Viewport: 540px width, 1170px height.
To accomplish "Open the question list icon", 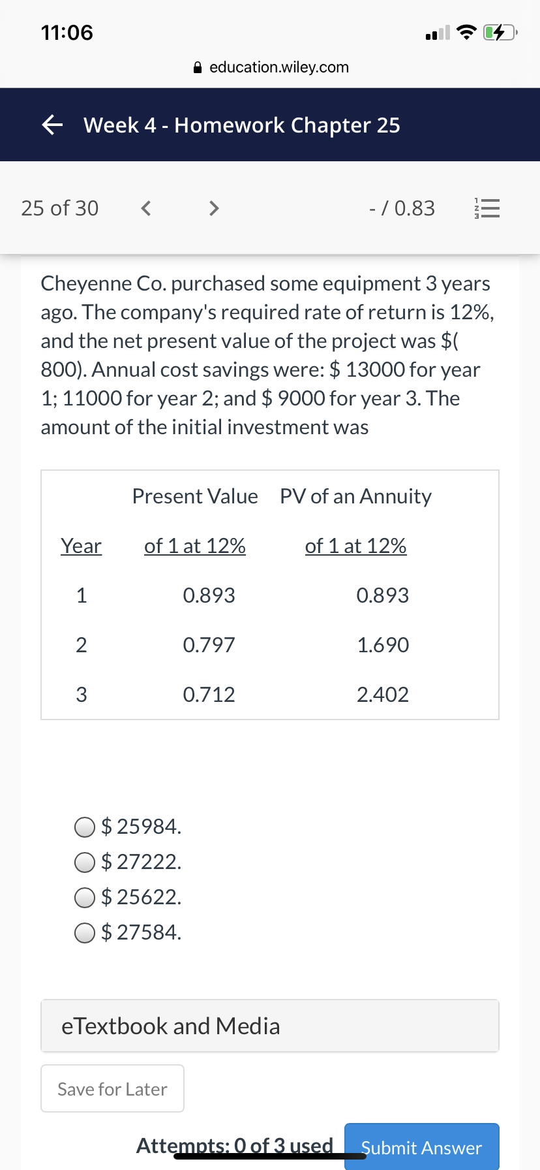I will point(486,209).
